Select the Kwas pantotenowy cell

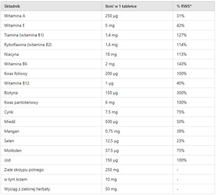pyautogui.click(x=21, y=102)
